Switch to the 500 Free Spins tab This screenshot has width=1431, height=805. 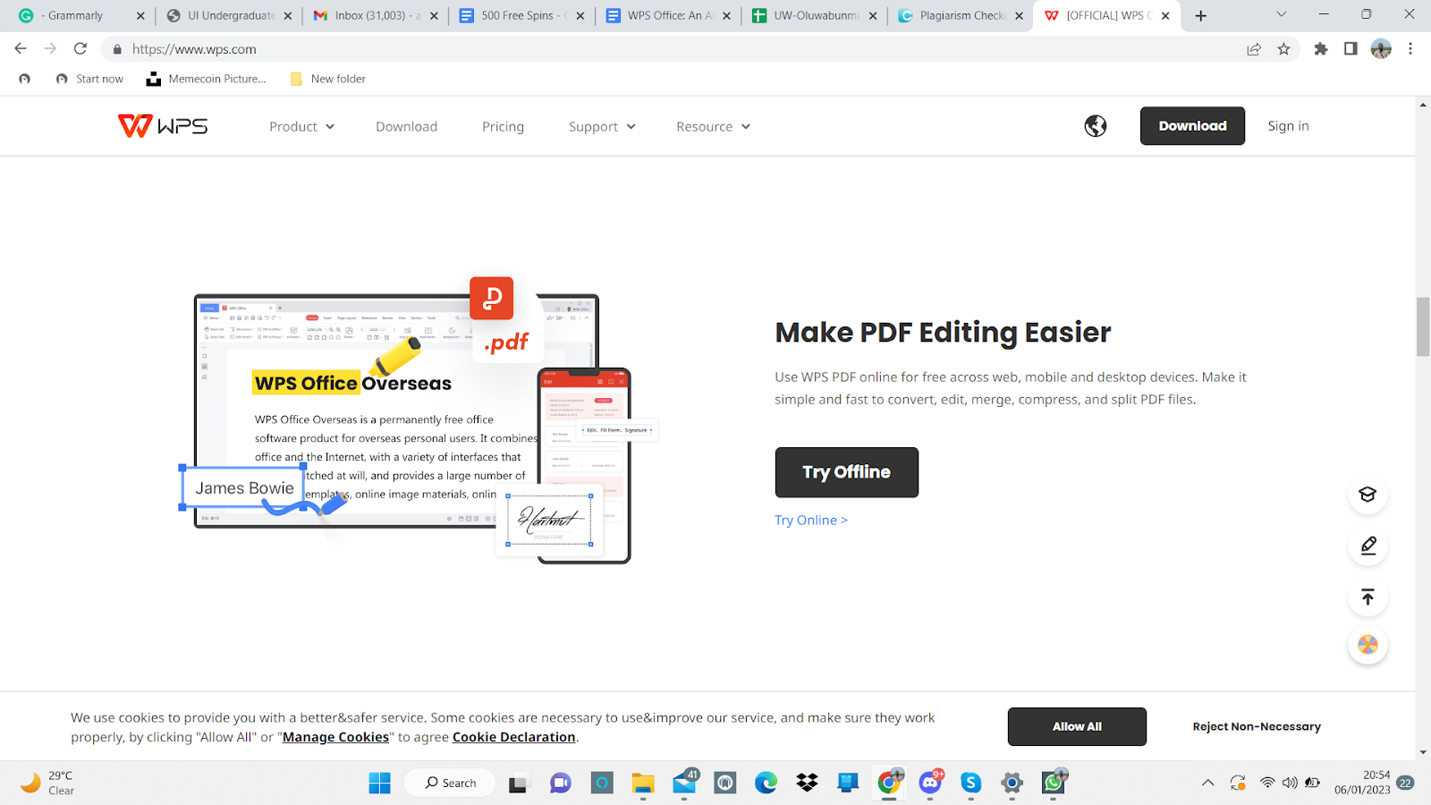coord(521,16)
